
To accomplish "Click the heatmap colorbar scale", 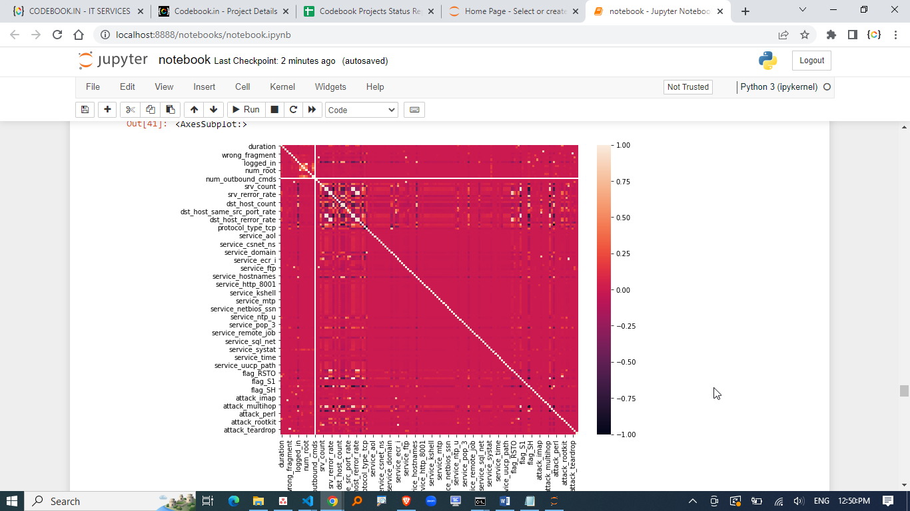I will click(603, 289).
